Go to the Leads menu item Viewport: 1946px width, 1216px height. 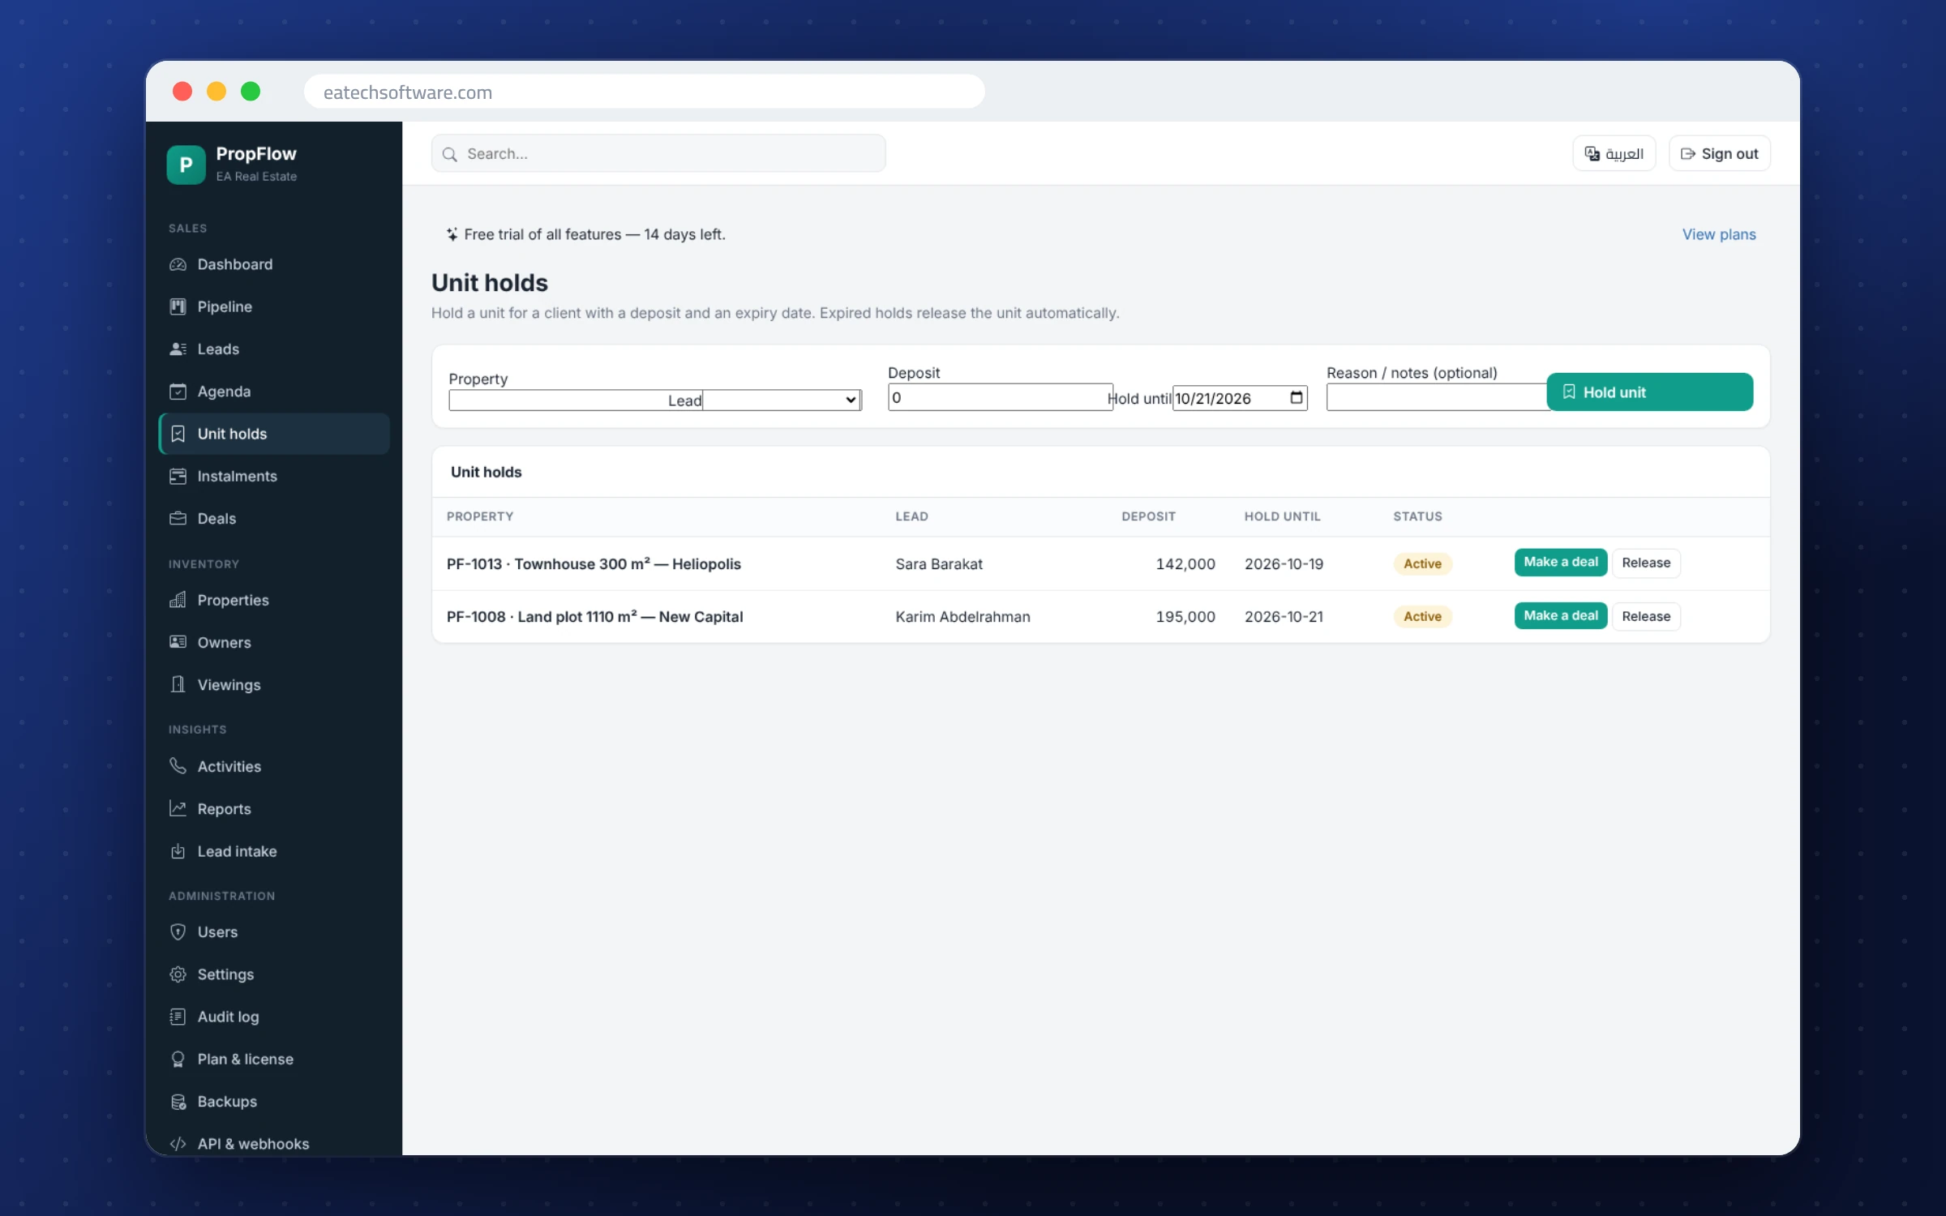tap(275, 349)
